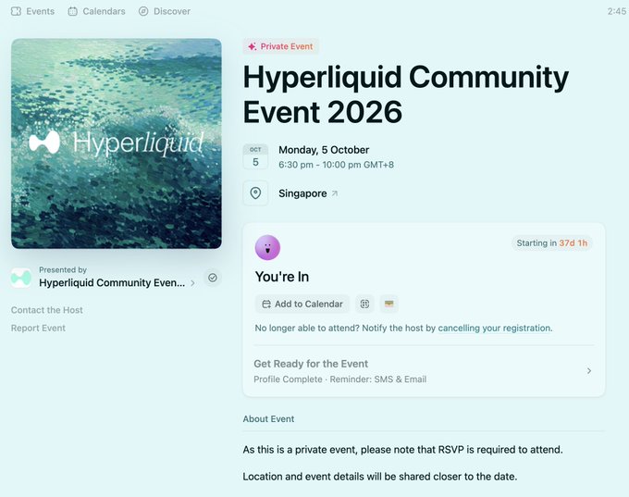Click the Events ticket icon
This screenshot has width=629, height=497.
pos(16,11)
